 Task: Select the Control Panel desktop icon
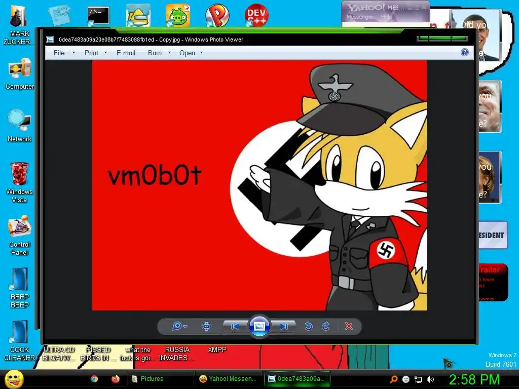(20, 236)
